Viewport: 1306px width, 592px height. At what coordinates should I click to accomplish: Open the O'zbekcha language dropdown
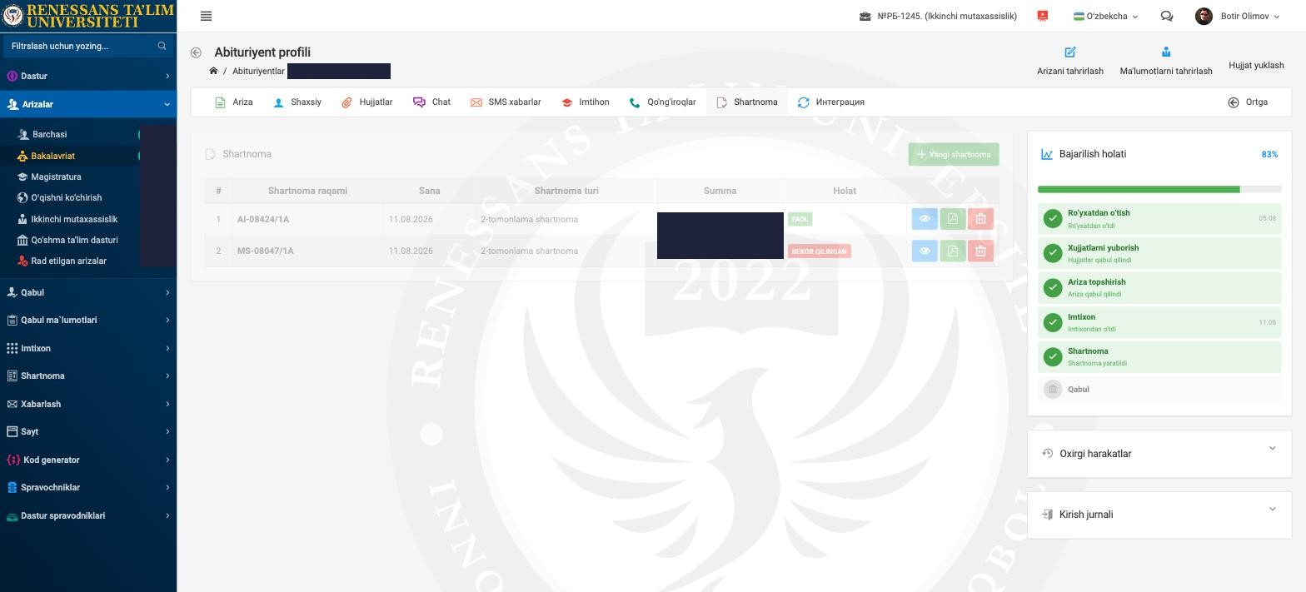tap(1105, 16)
